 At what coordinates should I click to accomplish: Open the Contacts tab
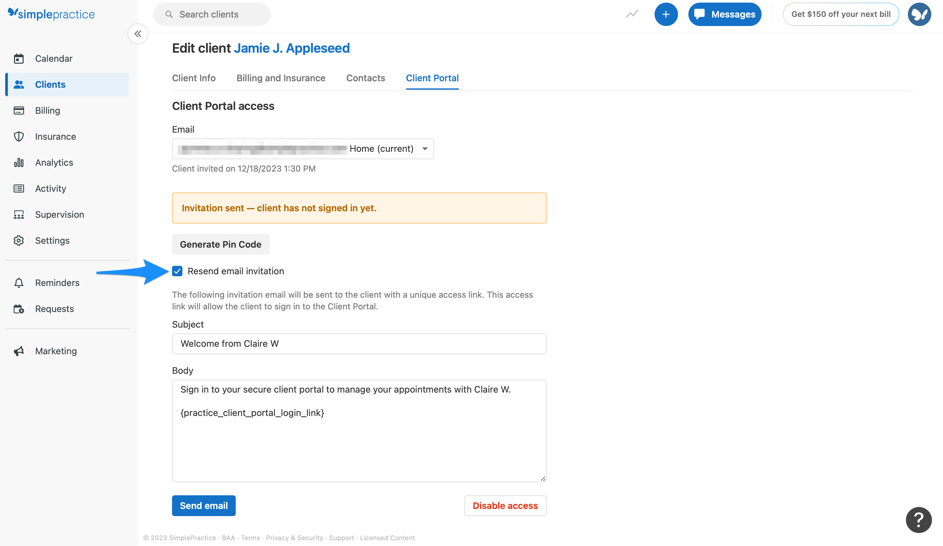(365, 78)
